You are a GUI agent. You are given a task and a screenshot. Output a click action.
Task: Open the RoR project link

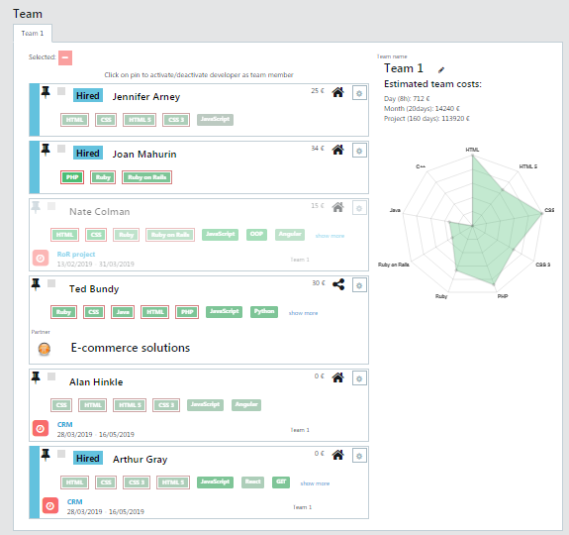(x=76, y=255)
